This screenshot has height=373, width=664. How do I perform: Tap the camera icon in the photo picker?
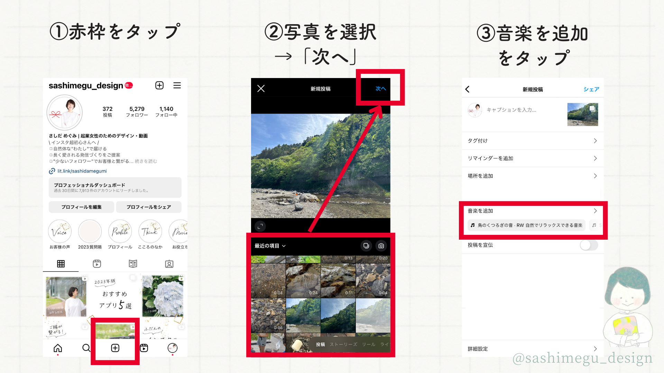(381, 246)
